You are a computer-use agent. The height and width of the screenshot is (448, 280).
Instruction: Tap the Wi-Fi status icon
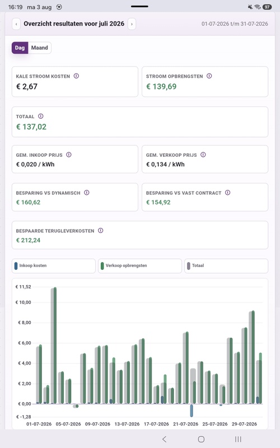click(x=258, y=7)
